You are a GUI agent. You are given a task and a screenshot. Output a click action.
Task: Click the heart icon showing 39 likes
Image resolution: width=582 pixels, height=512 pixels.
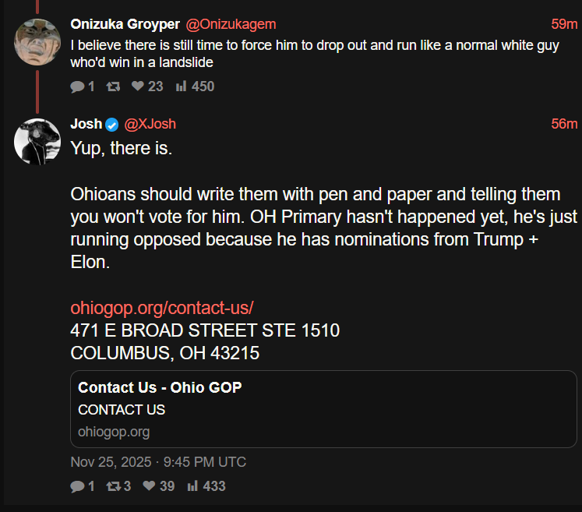(150, 486)
